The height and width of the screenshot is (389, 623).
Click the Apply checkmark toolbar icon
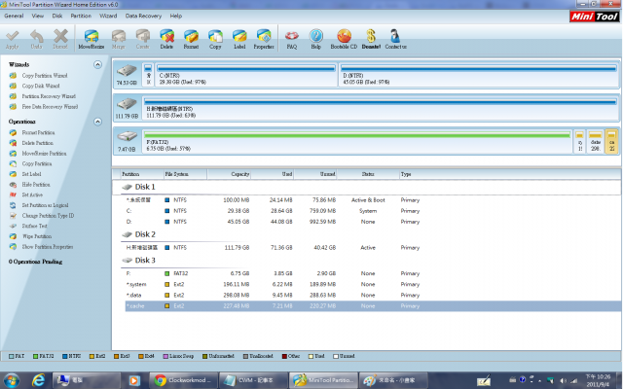pyautogui.click(x=13, y=39)
